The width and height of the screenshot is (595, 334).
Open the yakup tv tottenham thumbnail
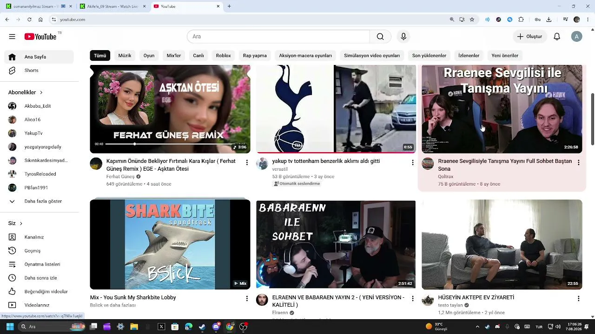(336, 109)
